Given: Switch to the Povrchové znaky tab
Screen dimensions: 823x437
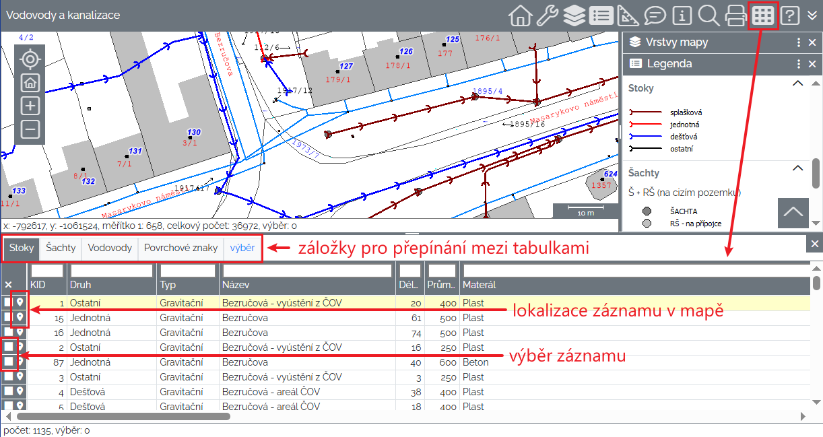Looking at the screenshot, I should (180, 248).
